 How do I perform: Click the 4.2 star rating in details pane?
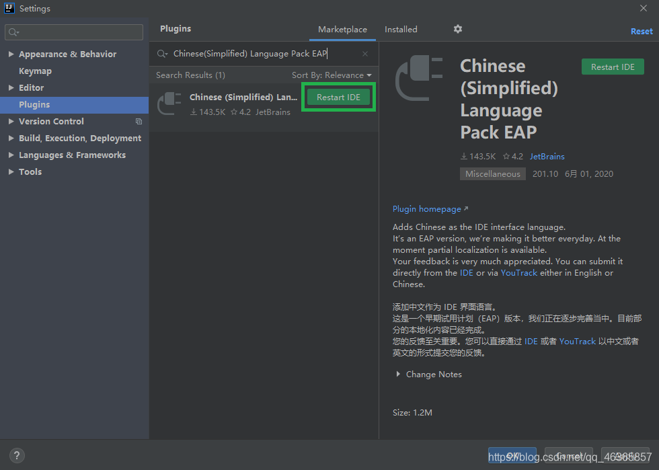pos(513,157)
